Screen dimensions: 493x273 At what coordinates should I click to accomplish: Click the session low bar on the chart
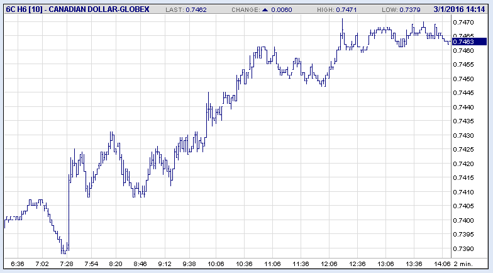pyautogui.click(x=64, y=252)
